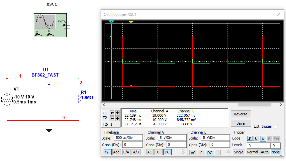
Task: Toggle Channel B invert minus button
Action: (x=218, y=153)
